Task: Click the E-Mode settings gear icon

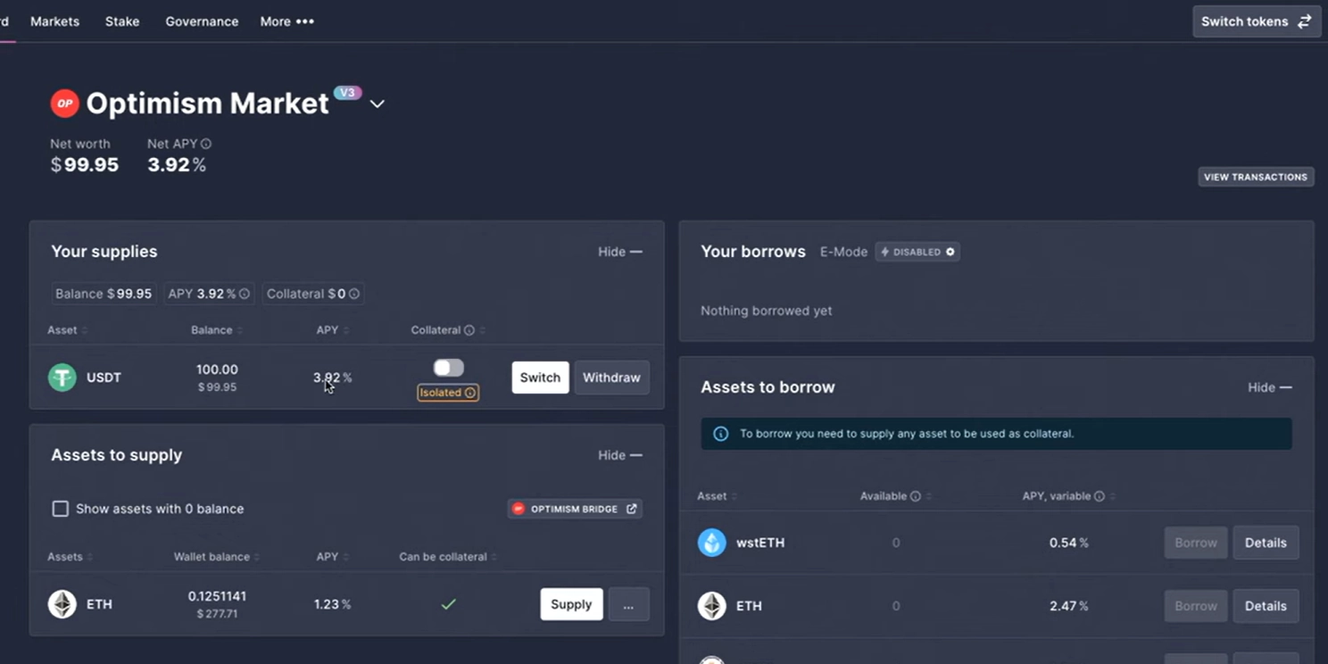Action: click(x=950, y=252)
